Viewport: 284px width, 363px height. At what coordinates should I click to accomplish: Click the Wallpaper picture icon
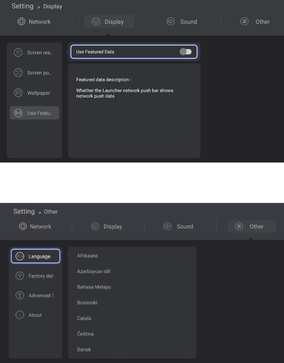point(17,93)
